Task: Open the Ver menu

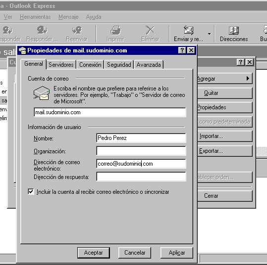Action: (x=8, y=17)
